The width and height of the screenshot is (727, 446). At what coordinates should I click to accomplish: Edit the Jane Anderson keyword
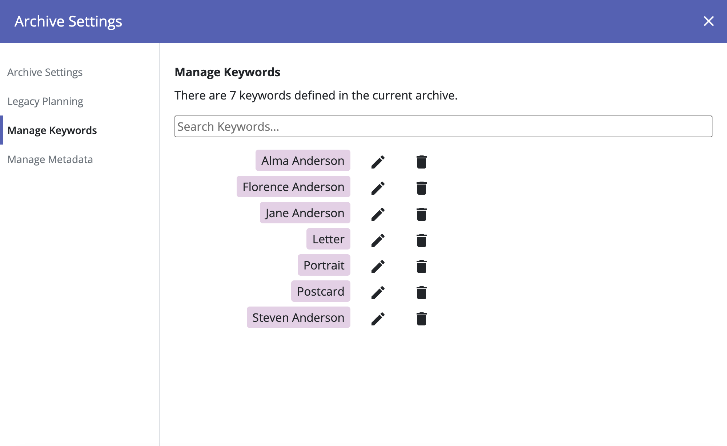coord(378,214)
